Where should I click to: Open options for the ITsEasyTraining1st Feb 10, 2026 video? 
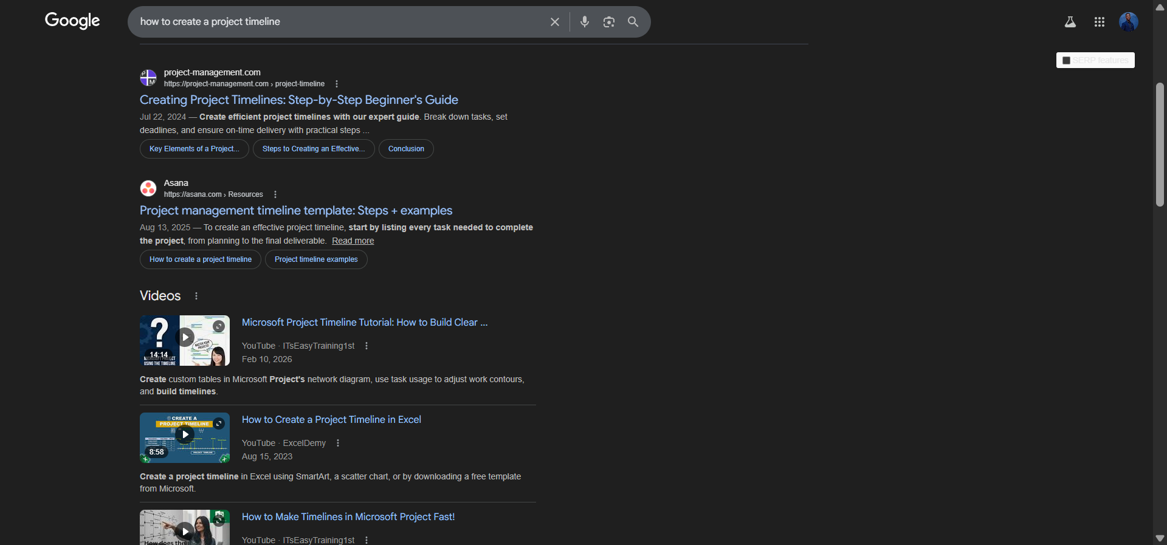tap(367, 346)
